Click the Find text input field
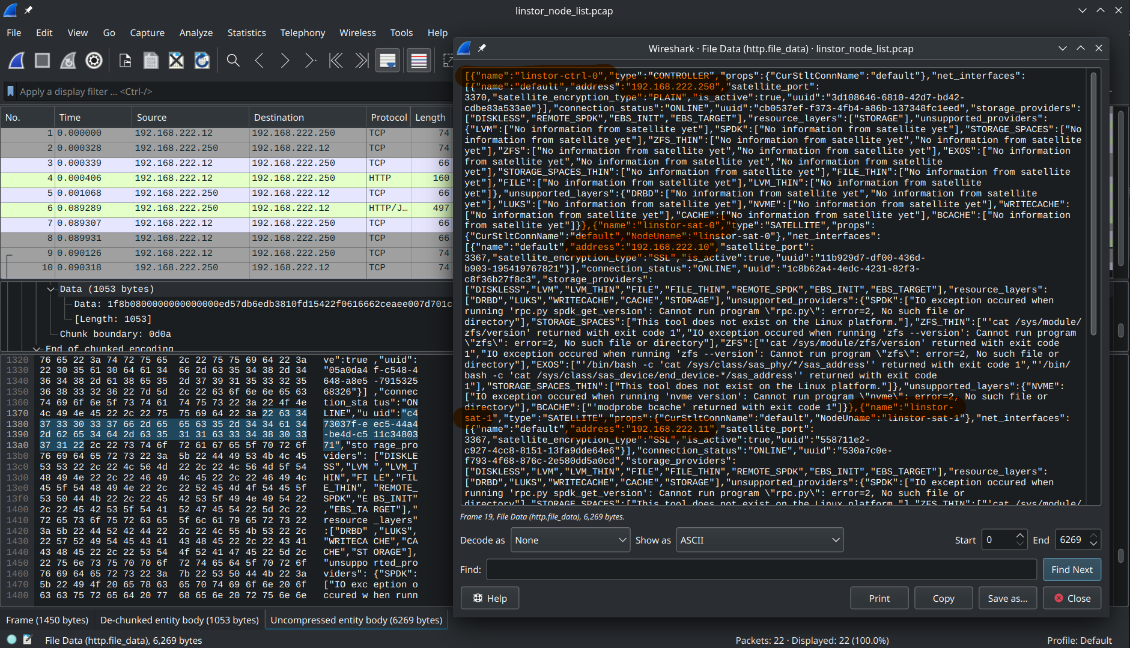1130x648 pixels. click(x=761, y=569)
